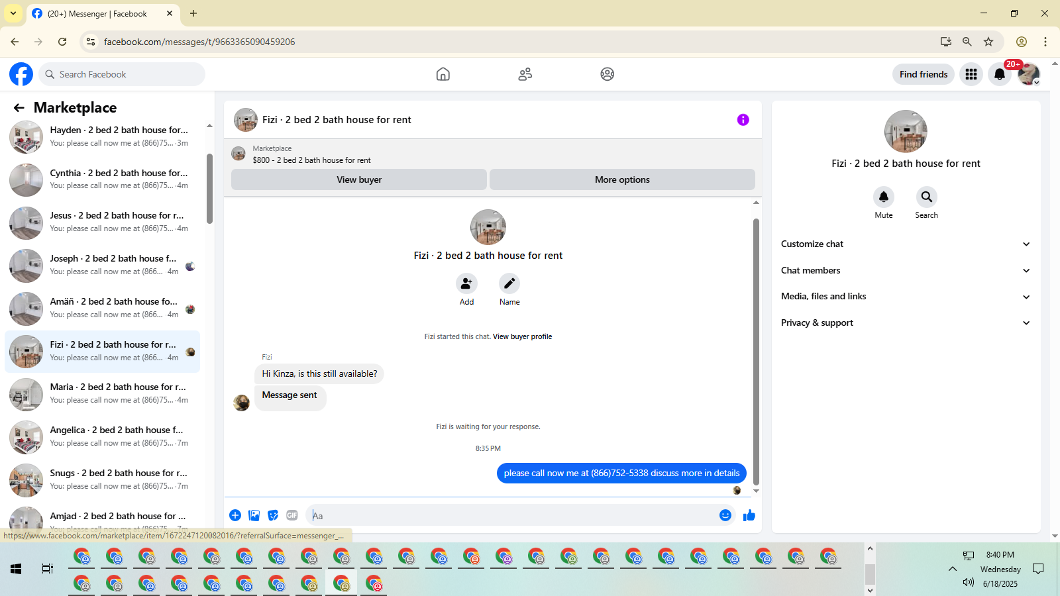Go back using the Marketplace back arrow
This screenshot has width=1060, height=596.
(19, 108)
